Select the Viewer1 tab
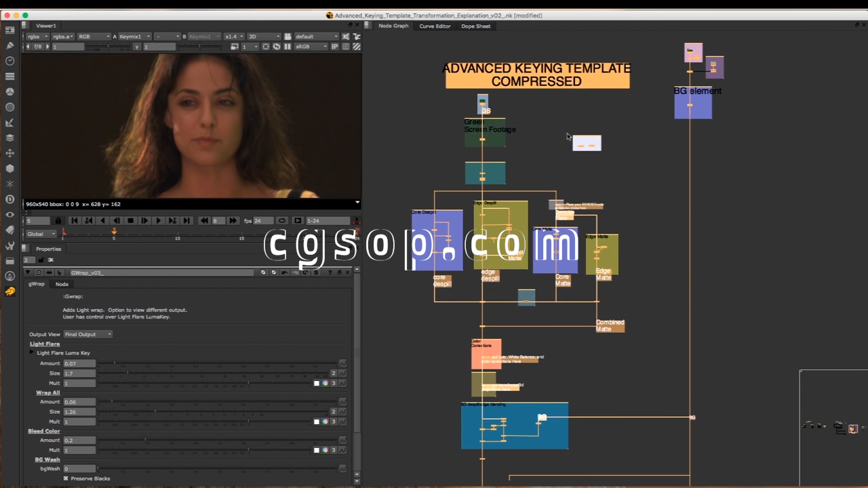The image size is (868, 488). pos(46,26)
